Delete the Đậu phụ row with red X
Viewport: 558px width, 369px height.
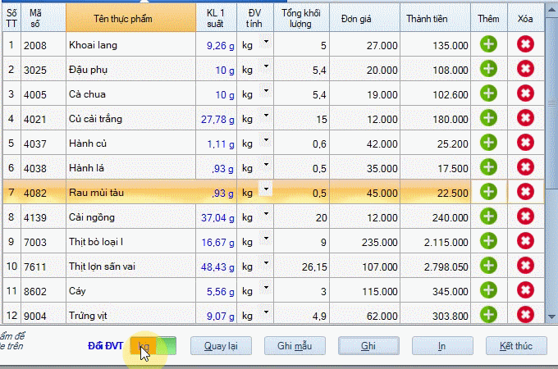coord(526,70)
